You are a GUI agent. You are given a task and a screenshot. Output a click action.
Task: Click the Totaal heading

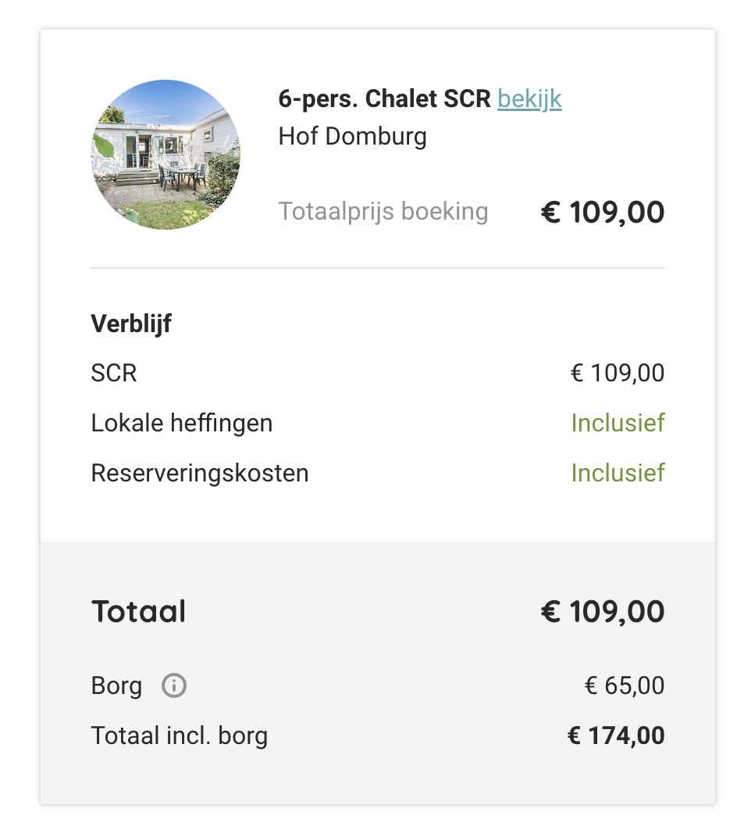point(138,612)
